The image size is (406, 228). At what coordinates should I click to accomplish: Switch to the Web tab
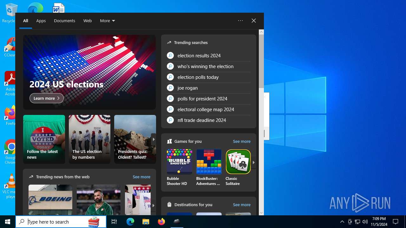(88, 21)
